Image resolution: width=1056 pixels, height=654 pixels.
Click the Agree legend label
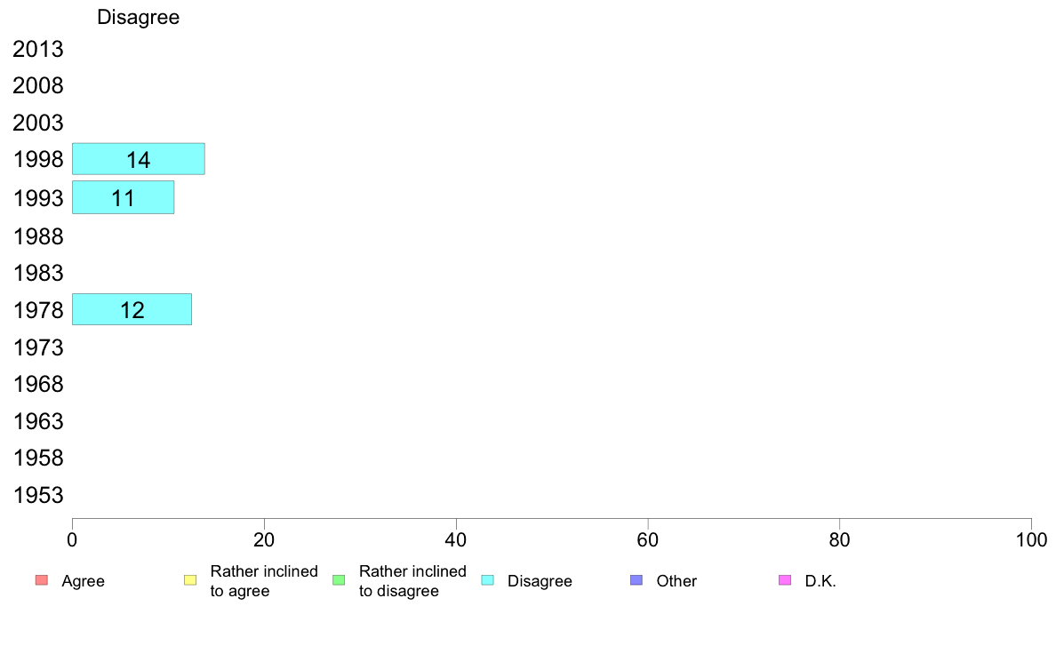point(83,581)
